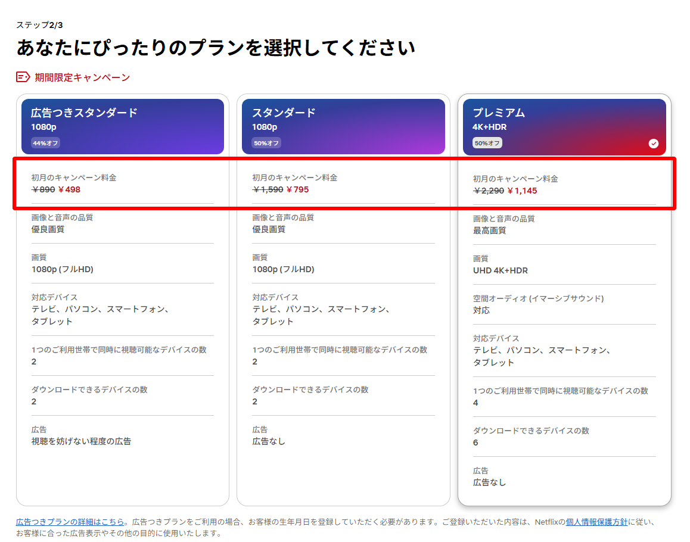The width and height of the screenshot is (690, 542).
Task: Select the 広告つきスタンダード plan header
Action: point(123,126)
